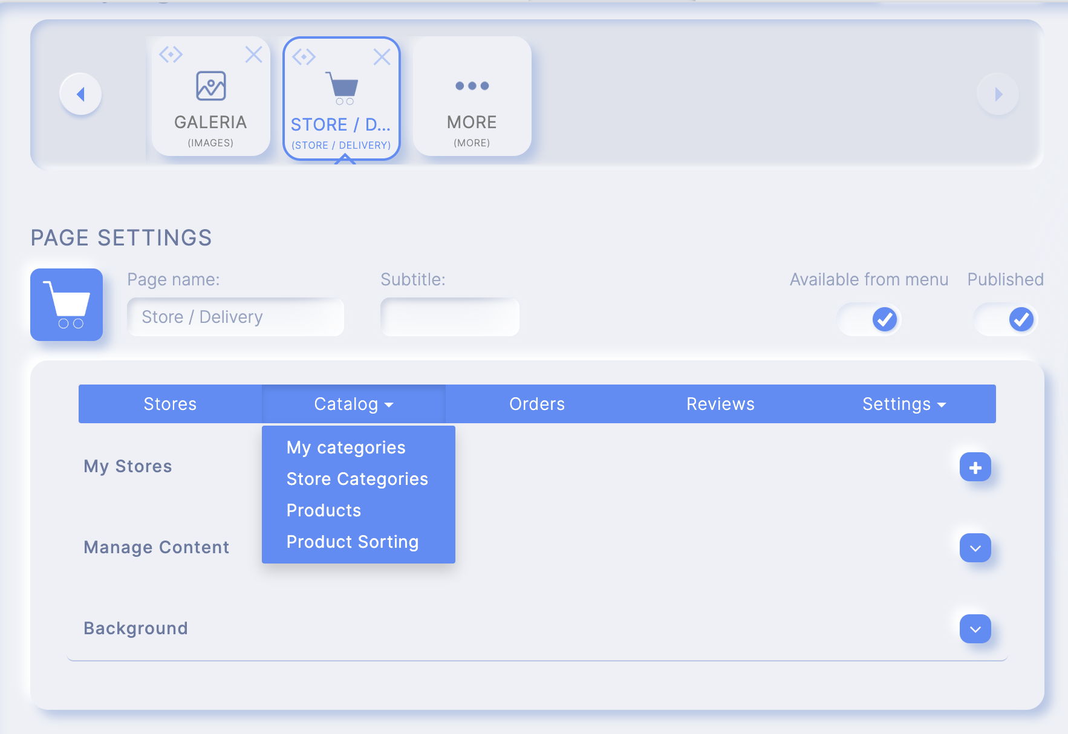This screenshot has width=1068, height=734.
Task: Select the Galeria images page card
Action: 210,96
